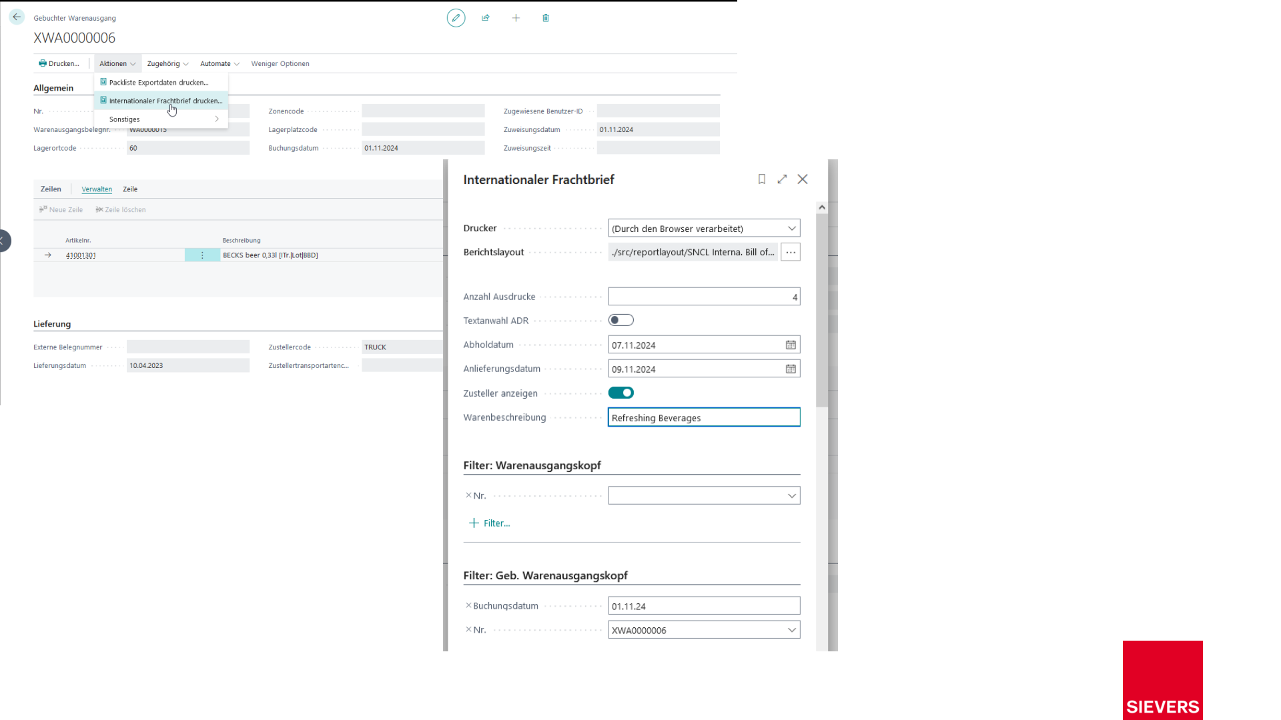This screenshot has height=720, width=1281.
Task: Close the Internationaler Frachtbrief dialog
Action: pyautogui.click(x=803, y=179)
